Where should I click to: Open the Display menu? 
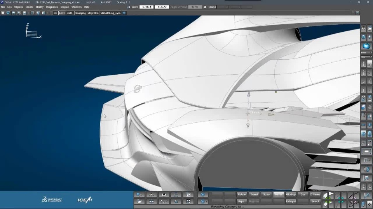click(65, 7)
